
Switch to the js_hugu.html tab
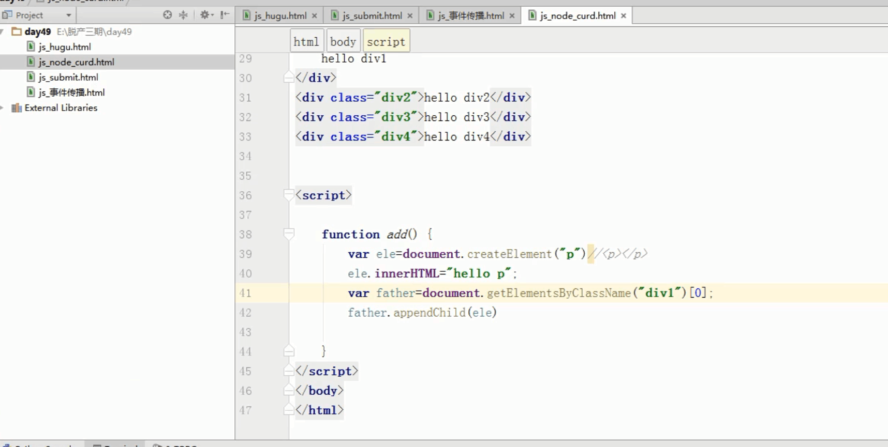(x=280, y=16)
